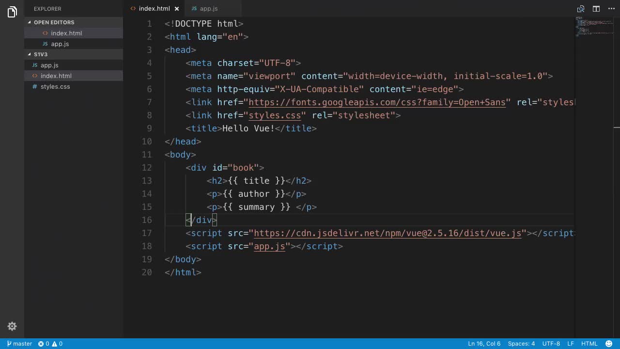
Task: Click the file icon in the activity bar
Action: (x=12, y=12)
